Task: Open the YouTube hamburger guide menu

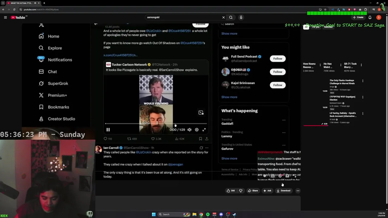Action: [5, 17]
